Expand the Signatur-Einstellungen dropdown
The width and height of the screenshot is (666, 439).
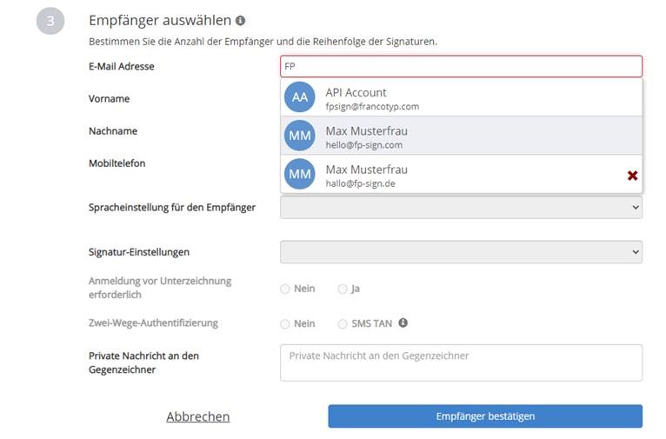tap(461, 252)
